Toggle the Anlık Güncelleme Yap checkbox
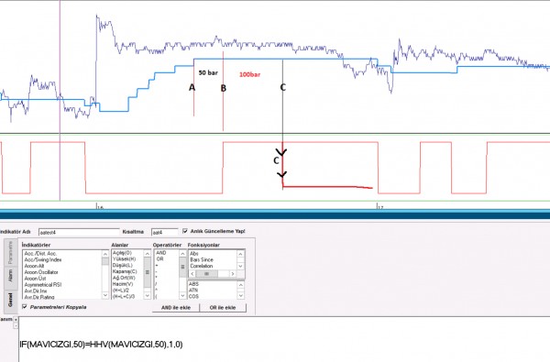 pyautogui.click(x=185, y=231)
